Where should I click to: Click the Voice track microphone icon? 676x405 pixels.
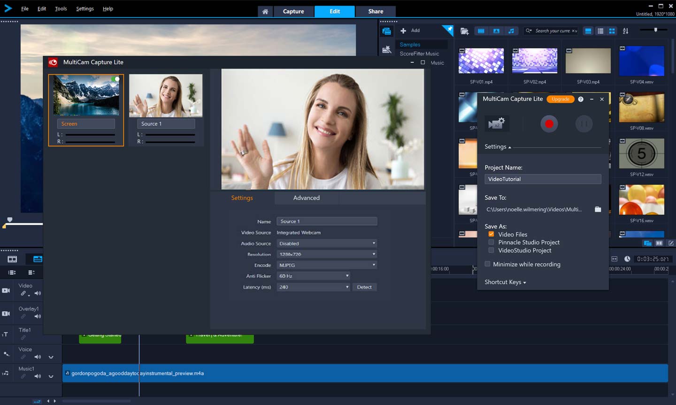[6, 354]
